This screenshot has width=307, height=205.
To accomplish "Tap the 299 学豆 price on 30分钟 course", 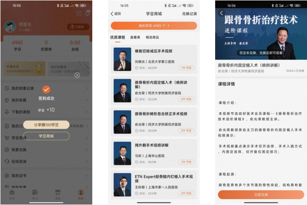I will pos(186,99).
